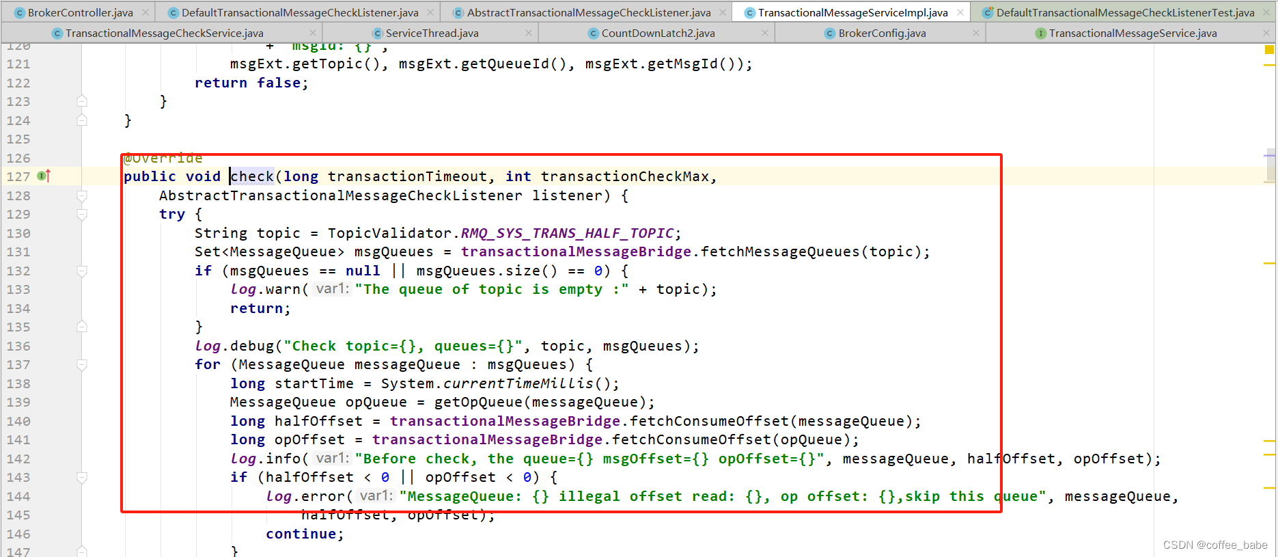Close the TransactionalMessageCheckService.java tab
This screenshot has height=557, width=1278.
313,33
